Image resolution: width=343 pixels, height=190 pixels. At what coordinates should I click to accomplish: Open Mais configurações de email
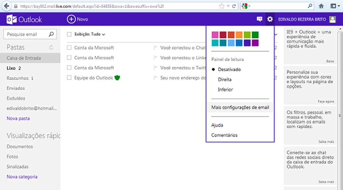[240, 107]
